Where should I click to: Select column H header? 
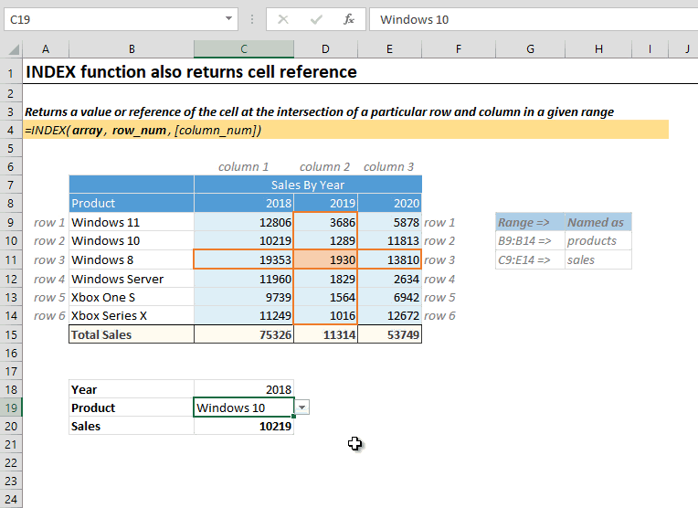pos(598,49)
